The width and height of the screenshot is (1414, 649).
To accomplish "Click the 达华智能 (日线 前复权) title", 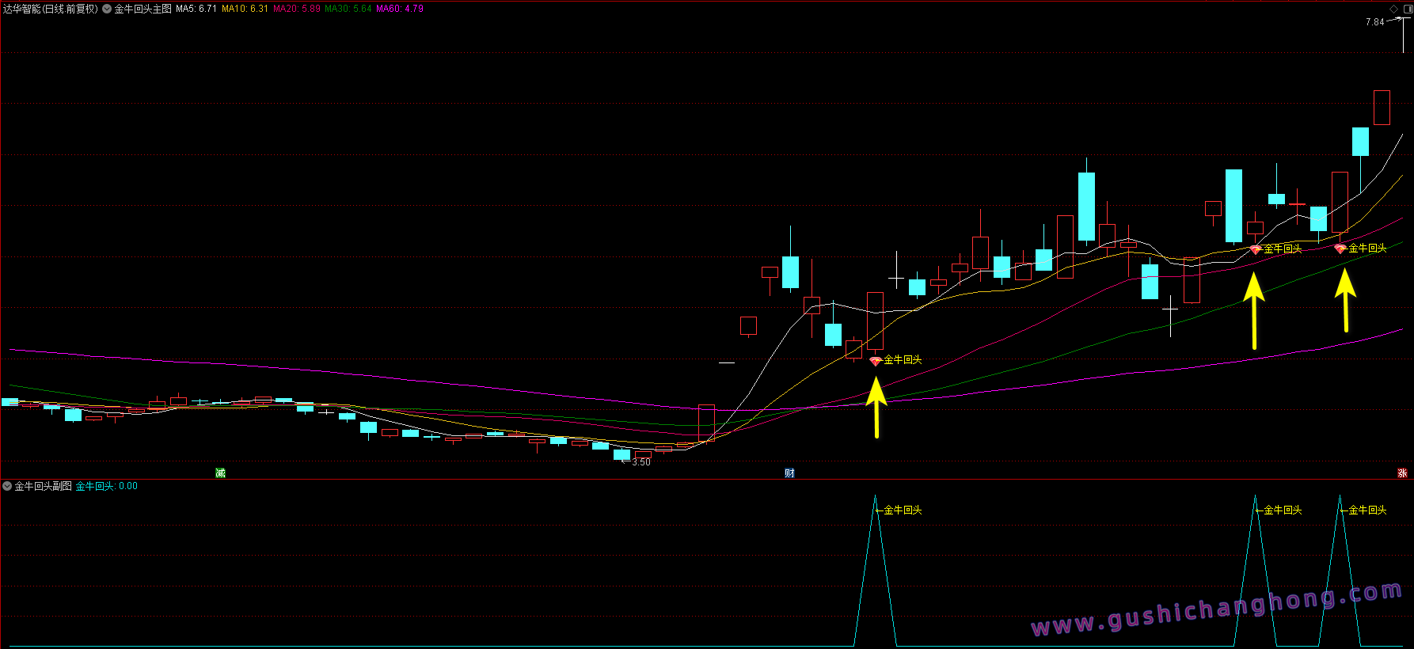I will click(x=50, y=9).
